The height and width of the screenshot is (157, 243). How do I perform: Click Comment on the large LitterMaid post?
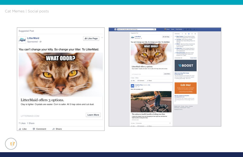[x=39, y=129]
